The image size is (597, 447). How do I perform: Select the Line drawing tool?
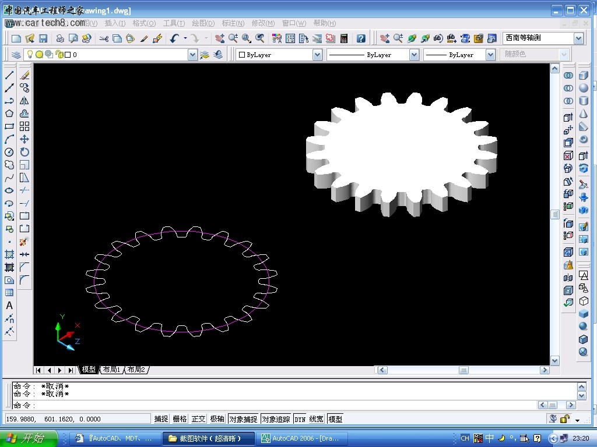(9, 75)
